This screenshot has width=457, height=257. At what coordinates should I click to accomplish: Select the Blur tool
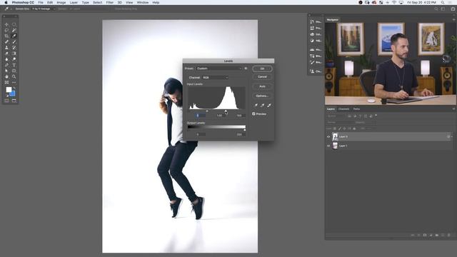[6, 59]
